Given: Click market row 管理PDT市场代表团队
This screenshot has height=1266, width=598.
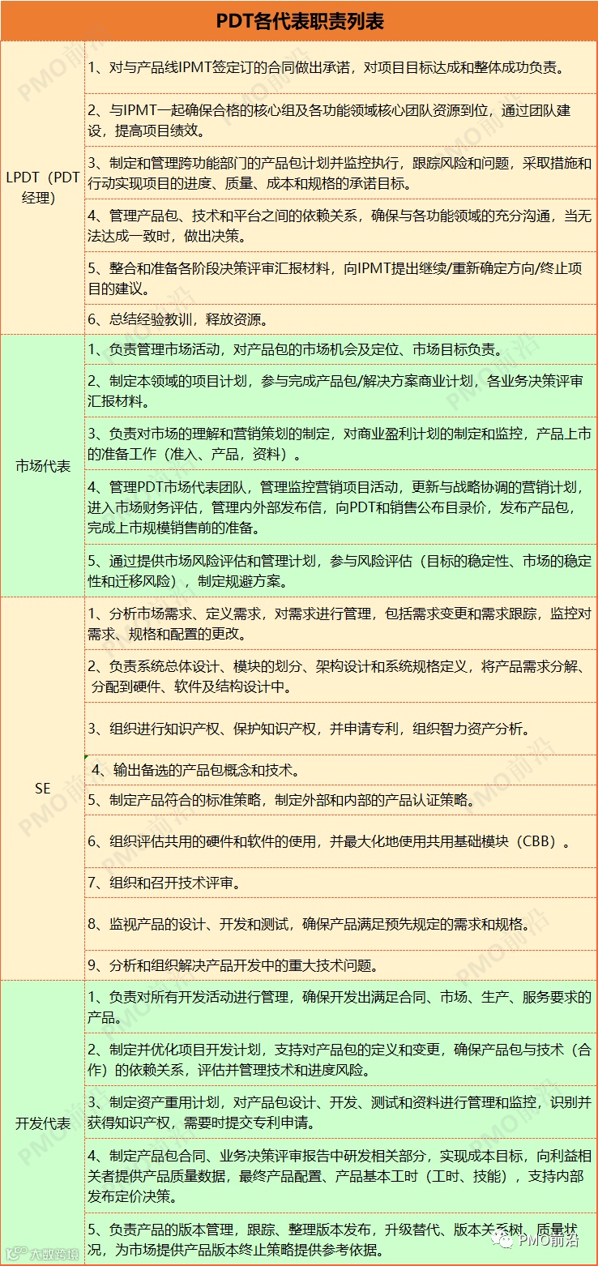Looking at the screenshot, I should click(340, 507).
